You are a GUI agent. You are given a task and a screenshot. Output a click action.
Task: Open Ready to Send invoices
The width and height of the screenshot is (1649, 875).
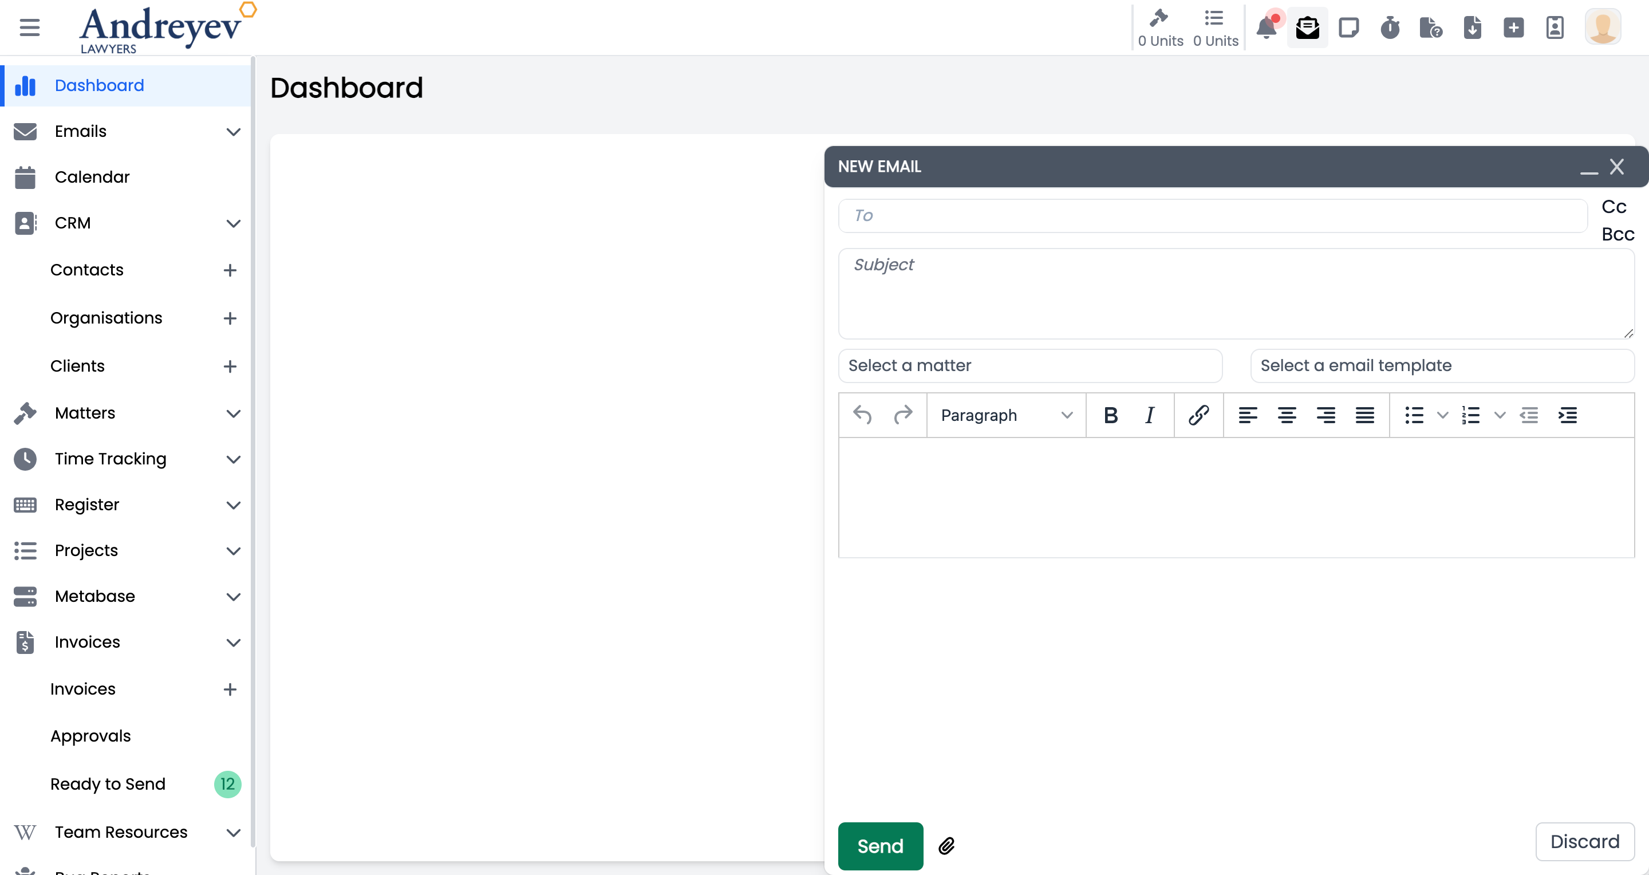[x=108, y=784]
